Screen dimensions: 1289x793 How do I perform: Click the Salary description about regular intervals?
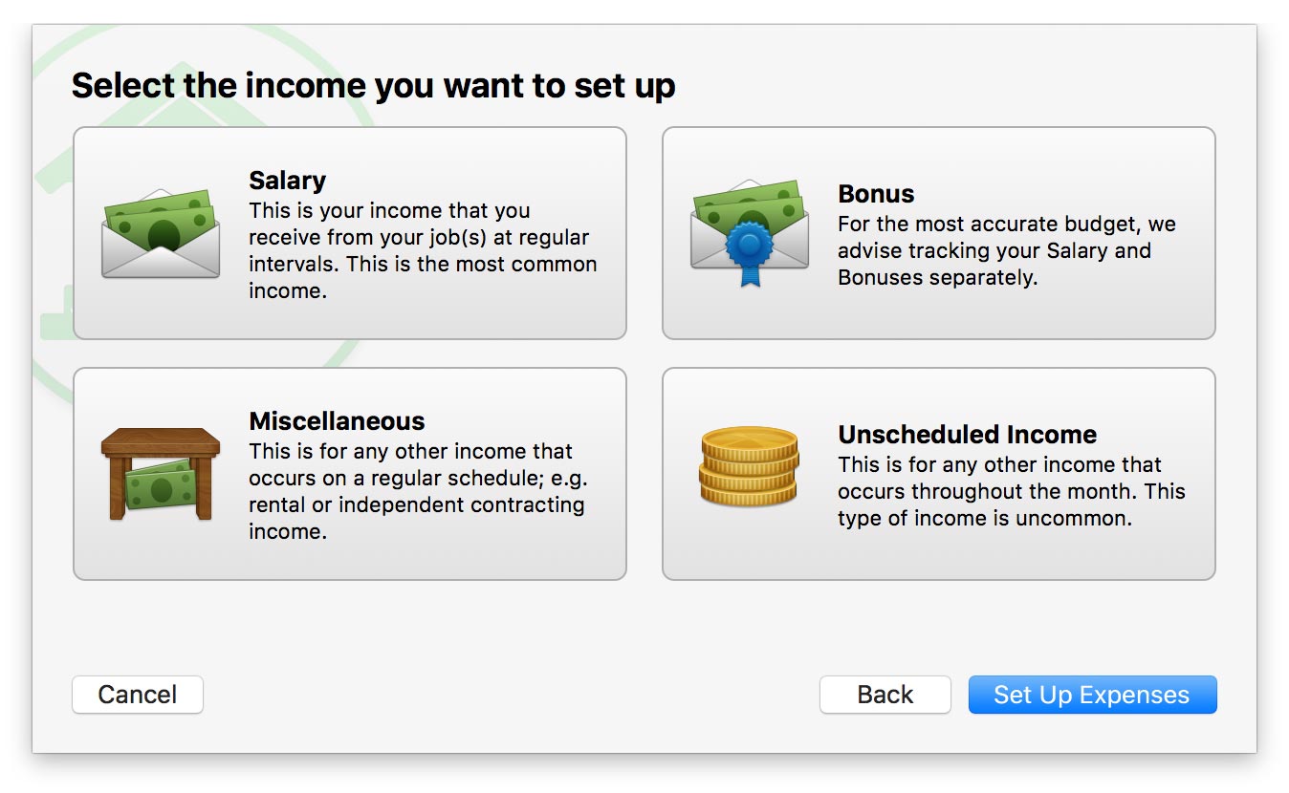point(423,250)
